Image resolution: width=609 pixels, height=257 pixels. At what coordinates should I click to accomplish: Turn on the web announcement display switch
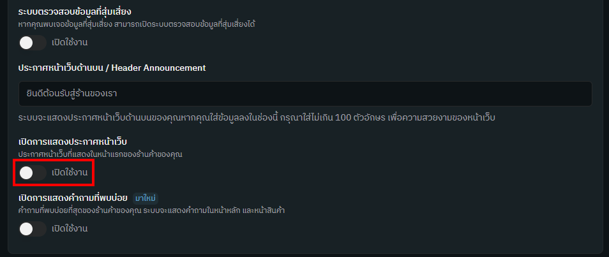click(32, 172)
